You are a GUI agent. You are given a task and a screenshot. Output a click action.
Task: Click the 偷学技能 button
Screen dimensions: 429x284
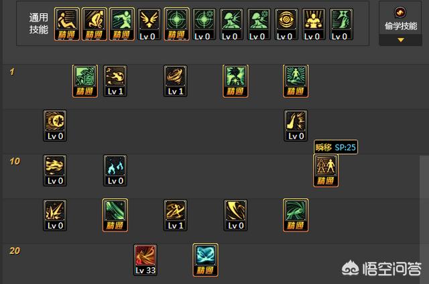(x=400, y=23)
